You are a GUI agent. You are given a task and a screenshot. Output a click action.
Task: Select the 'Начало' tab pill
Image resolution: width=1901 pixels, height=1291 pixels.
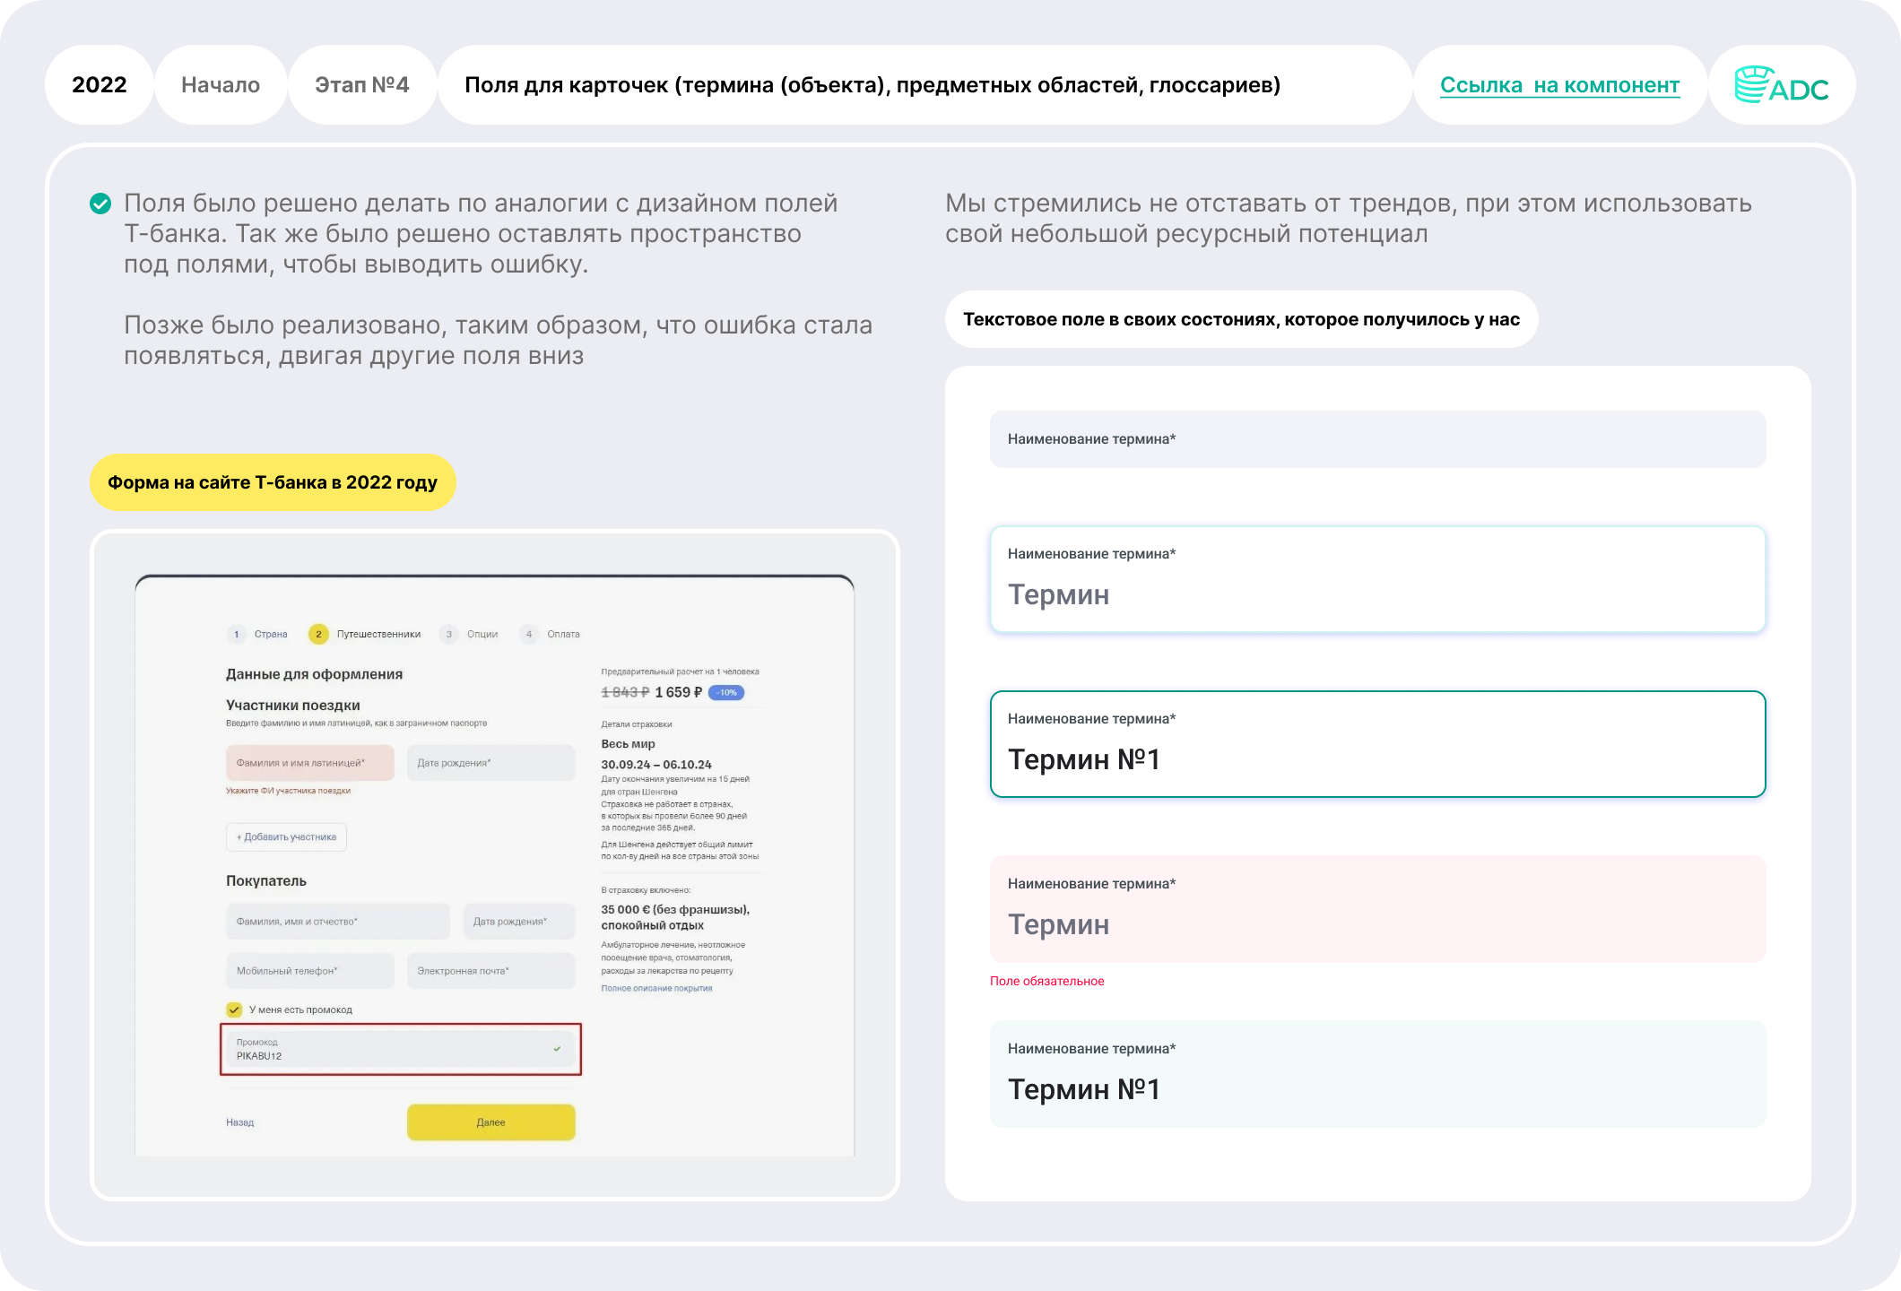221,85
